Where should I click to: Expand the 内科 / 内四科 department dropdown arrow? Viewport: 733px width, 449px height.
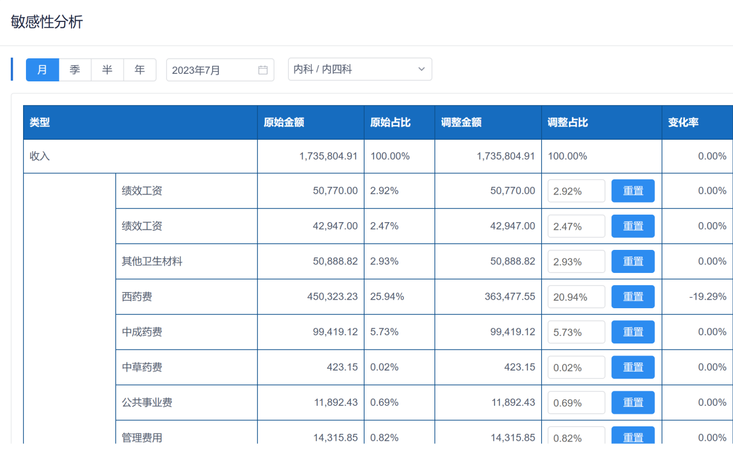tap(421, 69)
